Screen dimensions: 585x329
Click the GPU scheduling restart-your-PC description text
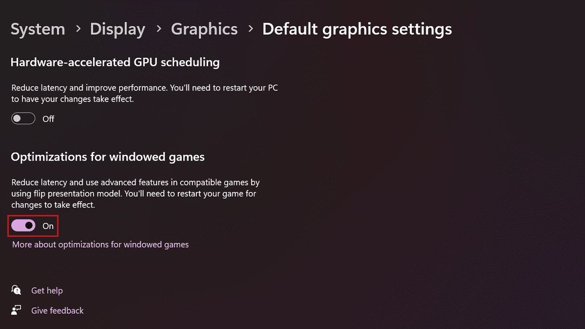144,94
